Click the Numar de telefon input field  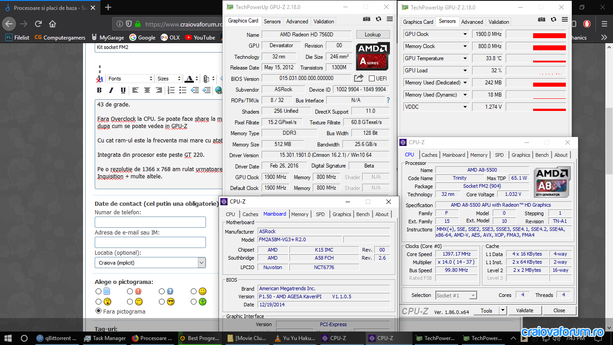(150, 222)
